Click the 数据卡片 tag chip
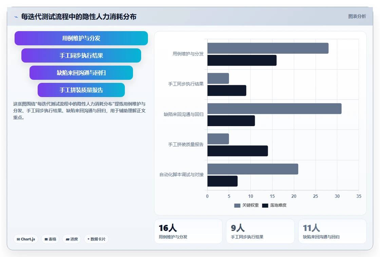Image resolution: width=380 pixels, height=257 pixels. click(x=96, y=239)
